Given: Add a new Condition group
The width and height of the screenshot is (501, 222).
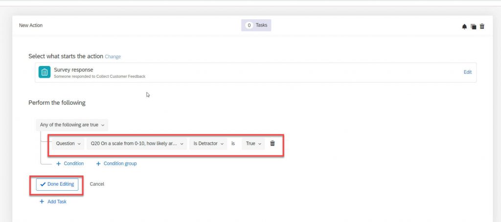Looking at the screenshot, I should tap(116, 163).
